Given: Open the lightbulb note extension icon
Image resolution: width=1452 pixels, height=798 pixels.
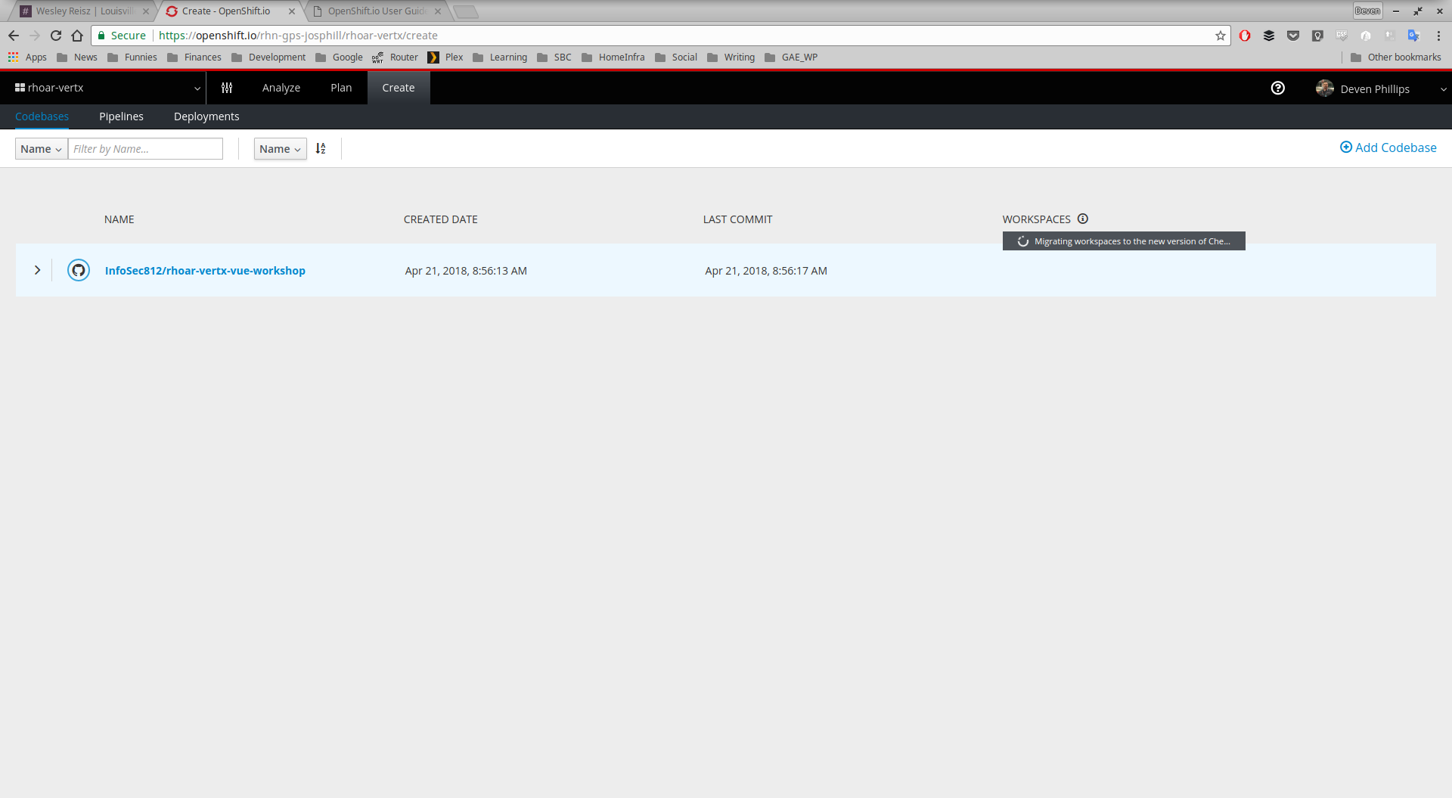Looking at the screenshot, I should (x=1317, y=36).
